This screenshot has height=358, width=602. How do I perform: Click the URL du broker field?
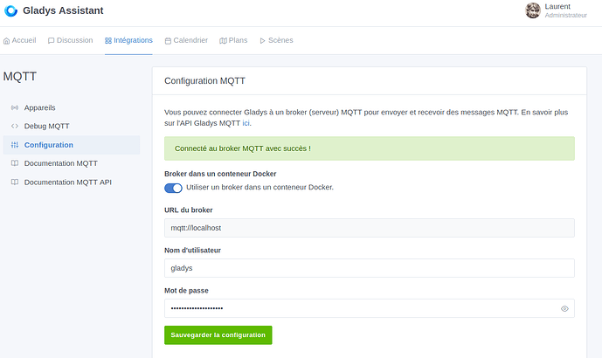click(x=369, y=228)
